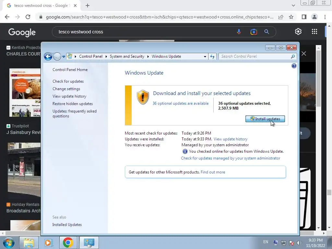Image resolution: width=332 pixels, height=249 pixels.
Task: Expand the address bar history dropdown
Action: click(205, 56)
